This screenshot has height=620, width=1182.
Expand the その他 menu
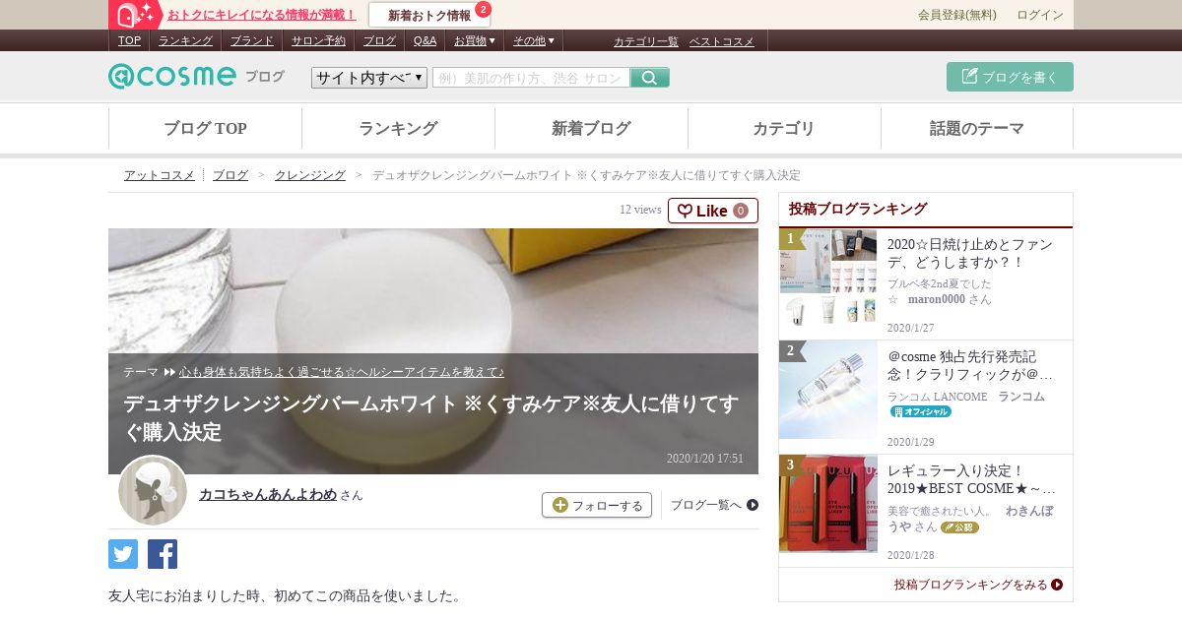pos(534,40)
